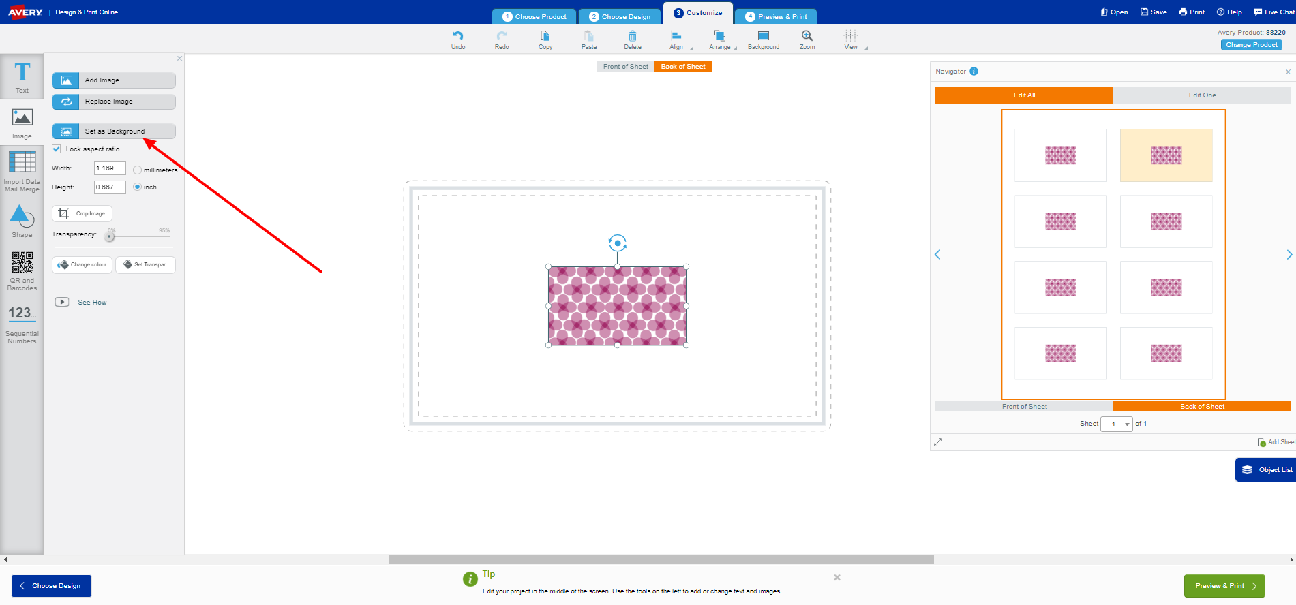This screenshot has height=605, width=1296.
Task: Open the Background toolbar tool
Action: 764,40
